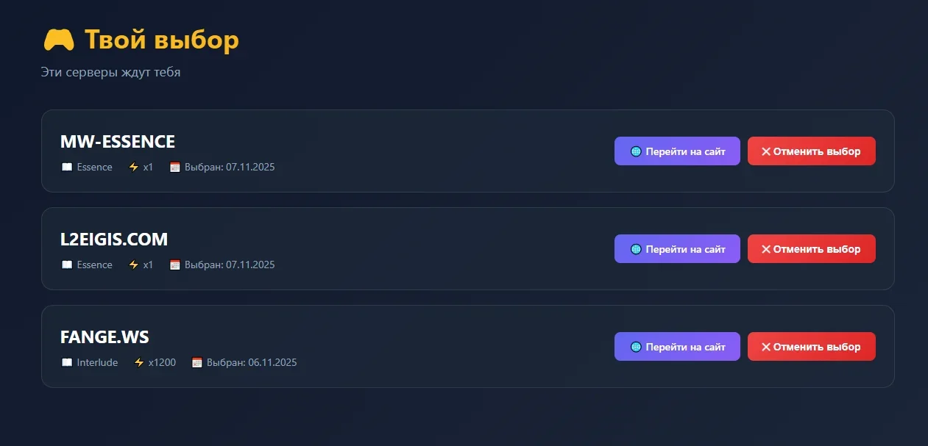Click the calendar icon in the L2EIGIS.COM card
928x446 pixels.
(175, 265)
